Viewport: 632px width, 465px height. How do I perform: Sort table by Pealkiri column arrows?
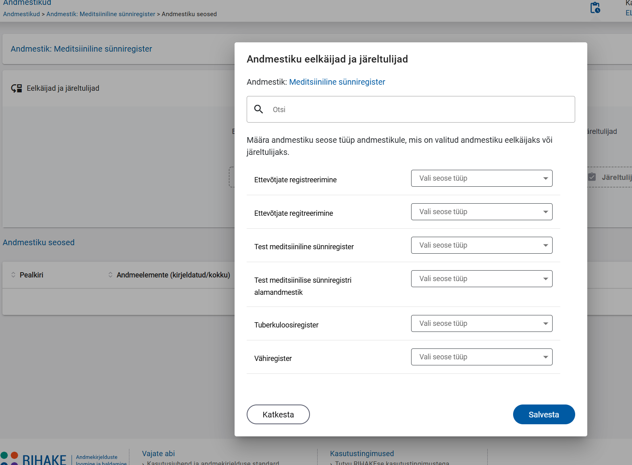(x=13, y=275)
